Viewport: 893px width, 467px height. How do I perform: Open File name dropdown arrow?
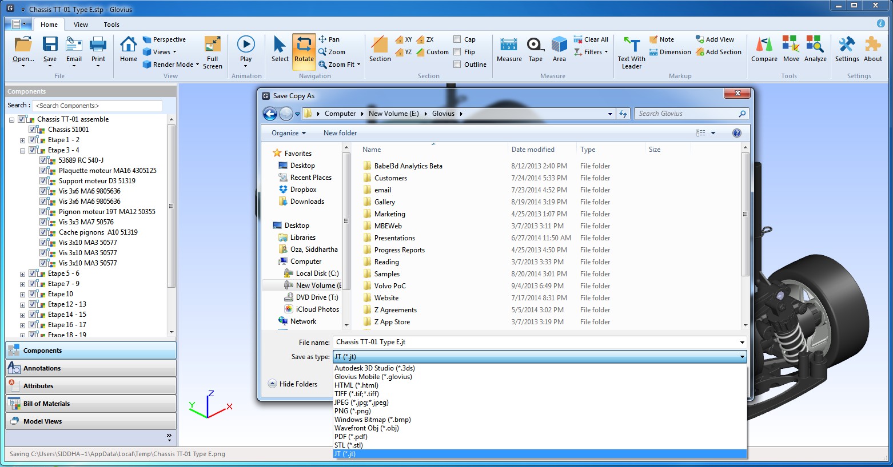click(742, 343)
